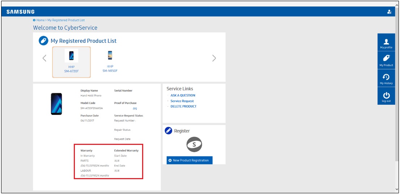Select the HHP SM-N950F product card
This screenshot has width=400, height=194.
[x=110, y=62]
